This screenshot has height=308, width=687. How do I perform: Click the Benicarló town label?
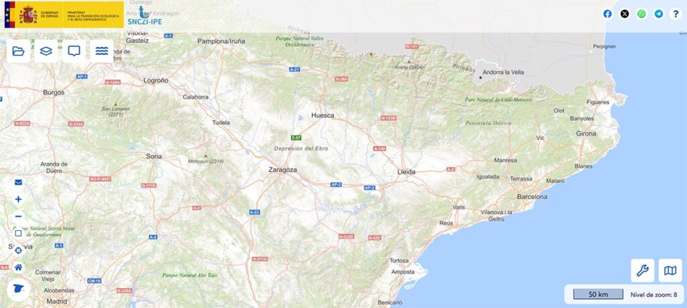390,303
